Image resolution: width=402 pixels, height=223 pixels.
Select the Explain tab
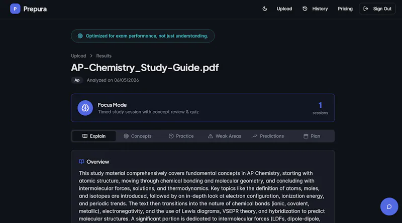click(x=94, y=136)
